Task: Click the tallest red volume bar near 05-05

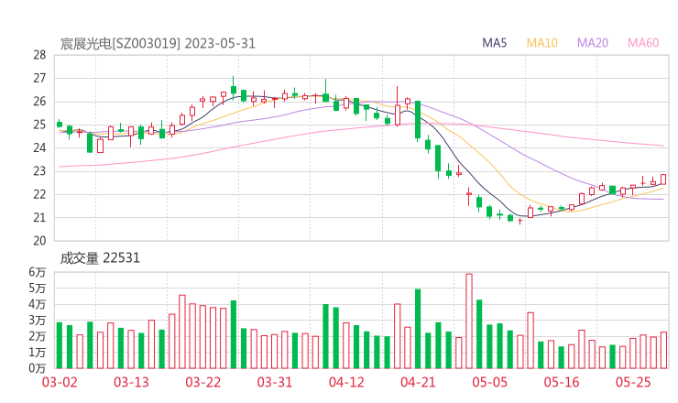Action: pos(469,321)
